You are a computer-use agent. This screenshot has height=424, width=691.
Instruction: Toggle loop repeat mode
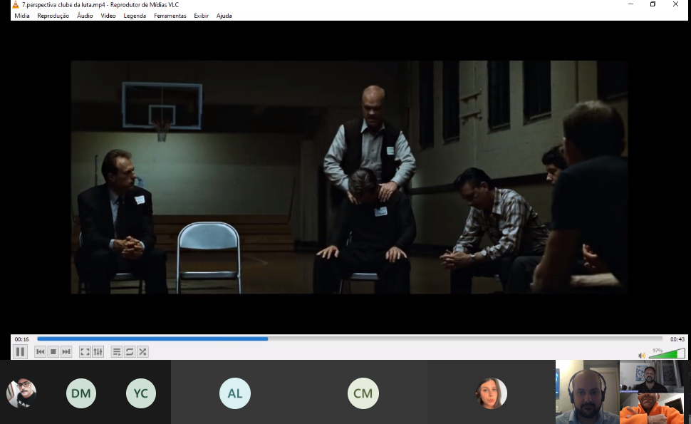130,352
